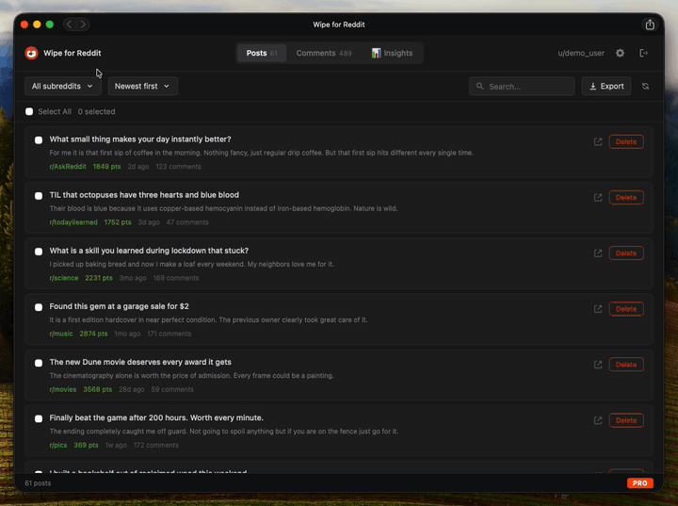The height and width of the screenshot is (506, 678).
Task: Click the share icon in the title bar
Action: (650, 24)
